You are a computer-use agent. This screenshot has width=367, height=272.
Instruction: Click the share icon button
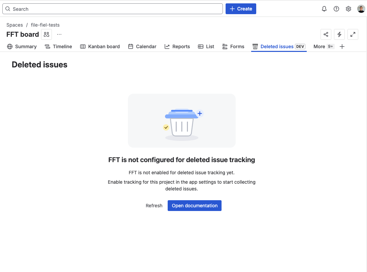tap(326, 34)
